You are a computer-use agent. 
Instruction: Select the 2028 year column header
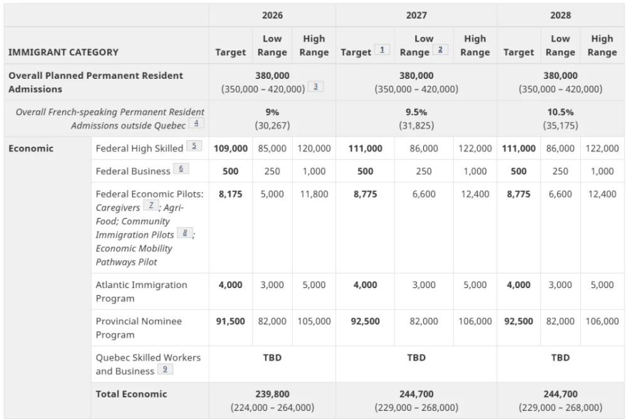pyautogui.click(x=561, y=15)
